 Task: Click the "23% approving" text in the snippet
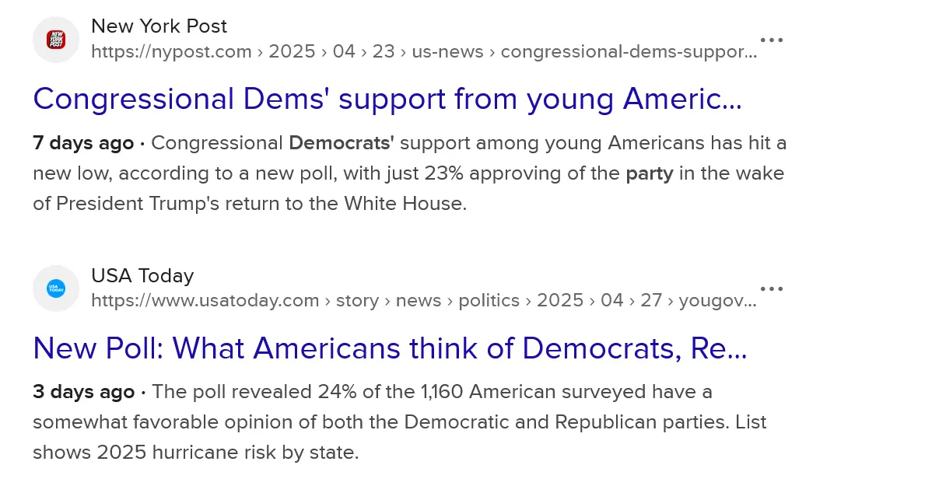pyautogui.click(x=462, y=173)
